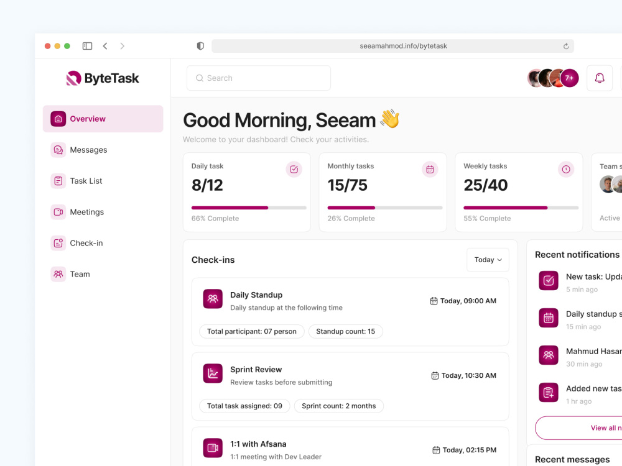The width and height of the screenshot is (622, 466).
Task: Click the Daily task progress bar
Action: tap(249, 208)
